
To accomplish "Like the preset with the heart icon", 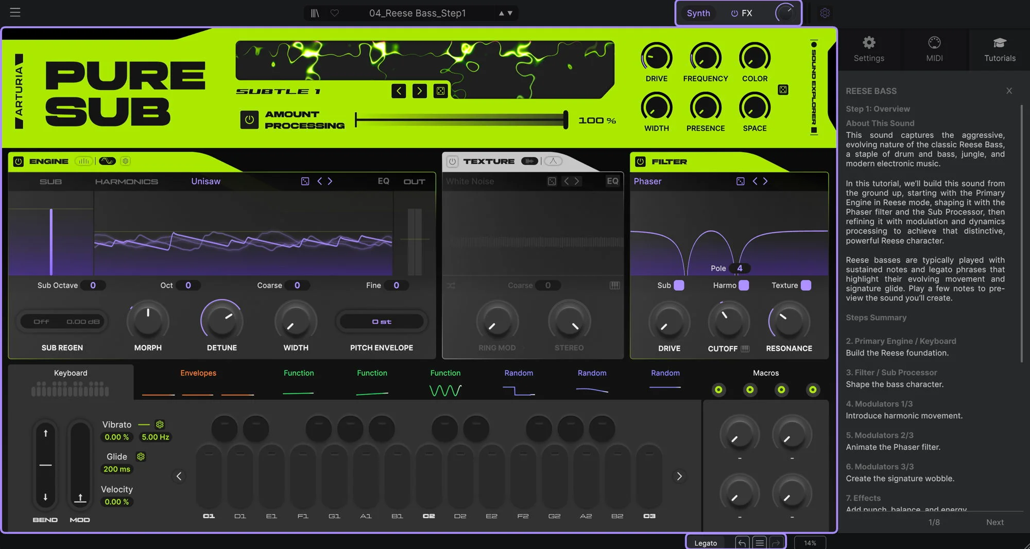I will [x=335, y=13].
